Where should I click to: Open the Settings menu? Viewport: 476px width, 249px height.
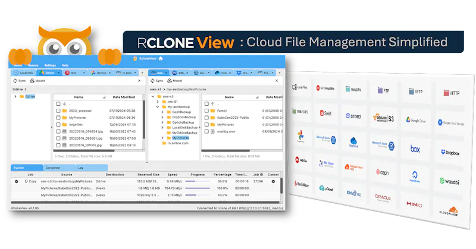pyautogui.click(x=50, y=65)
